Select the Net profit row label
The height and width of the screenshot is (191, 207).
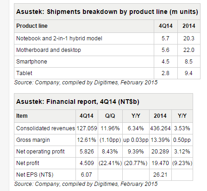click(x=28, y=163)
